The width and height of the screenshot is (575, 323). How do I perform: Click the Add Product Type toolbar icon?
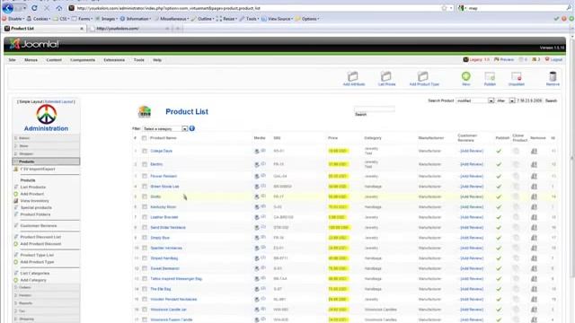(423, 76)
